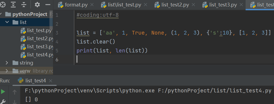274x104 pixels.
Task: Click the Expand All icon in project toolbar
Action: pyautogui.click(x=13, y=5)
